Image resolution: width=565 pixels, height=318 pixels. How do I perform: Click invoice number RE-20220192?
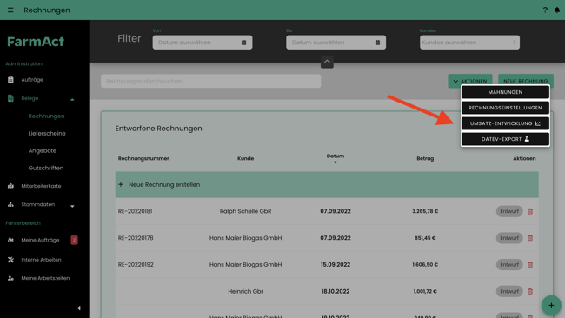[x=136, y=265]
